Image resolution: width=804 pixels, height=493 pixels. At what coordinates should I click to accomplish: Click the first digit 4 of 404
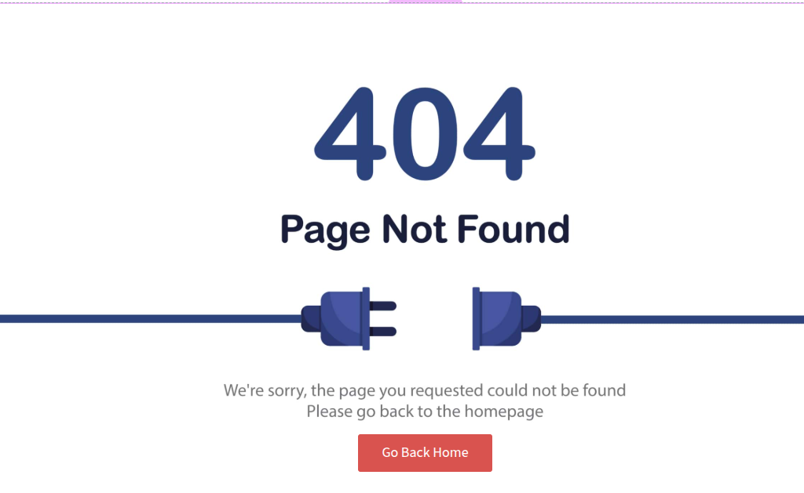tap(350, 133)
